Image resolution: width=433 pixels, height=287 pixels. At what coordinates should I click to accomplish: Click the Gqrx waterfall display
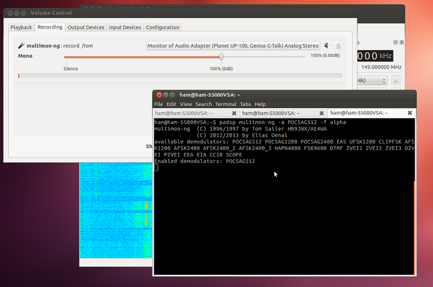pos(115,211)
